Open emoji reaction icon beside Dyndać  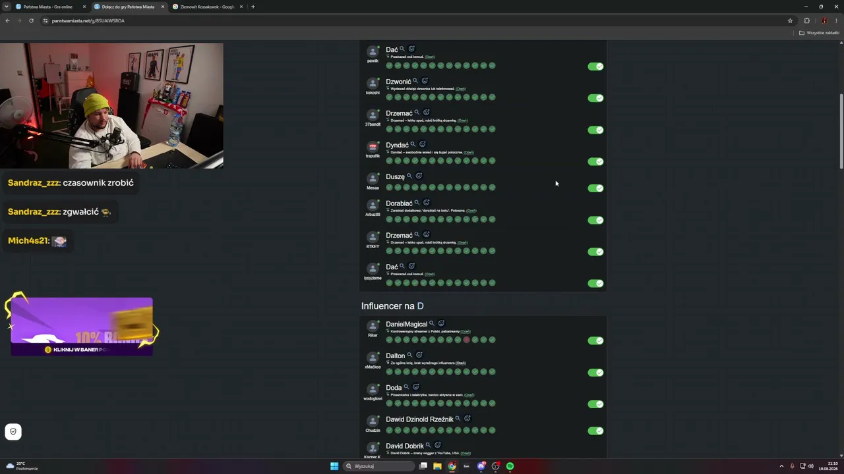pyautogui.click(x=423, y=144)
